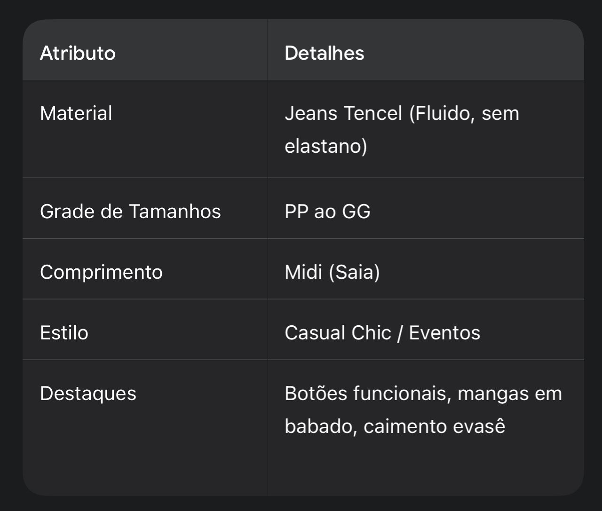Click the Jeans Tencel text
Image resolution: width=602 pixels, height=511 pixels.
point(343,113)
